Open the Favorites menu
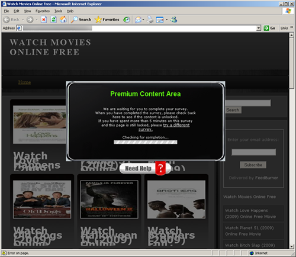 [x=43, y=11]
